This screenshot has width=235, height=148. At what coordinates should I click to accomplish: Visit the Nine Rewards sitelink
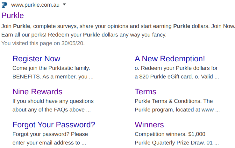pyautogui.click(x=38, y=92)
